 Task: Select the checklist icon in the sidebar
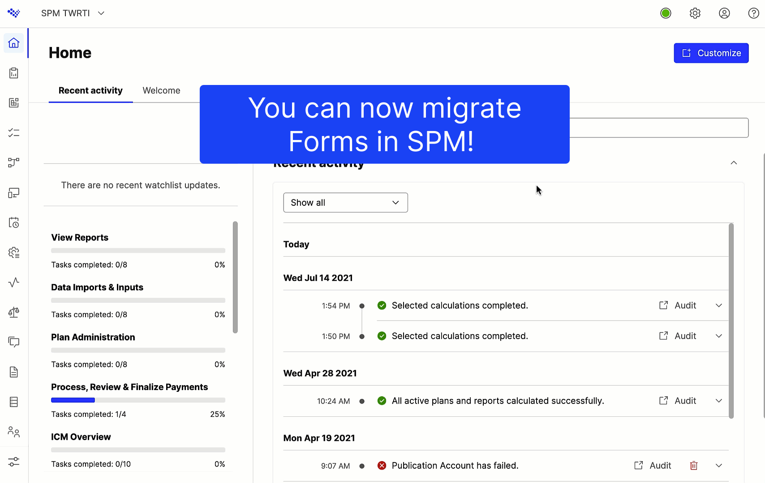click(x=13, y=132)
